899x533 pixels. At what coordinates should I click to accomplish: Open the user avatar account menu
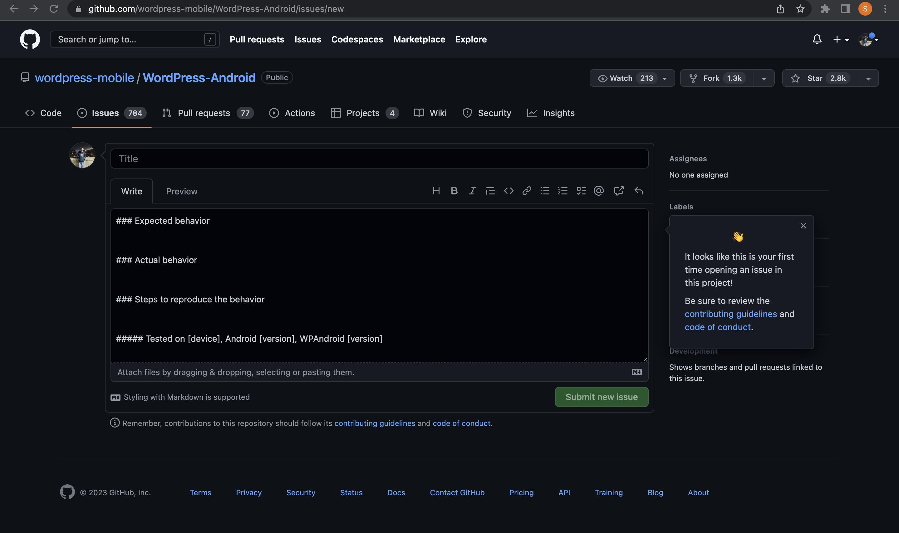[x=868, y=39]
